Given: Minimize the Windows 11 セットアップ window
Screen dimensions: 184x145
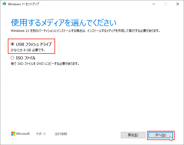Looking at the screenshot, I should (x=153, y=4).
